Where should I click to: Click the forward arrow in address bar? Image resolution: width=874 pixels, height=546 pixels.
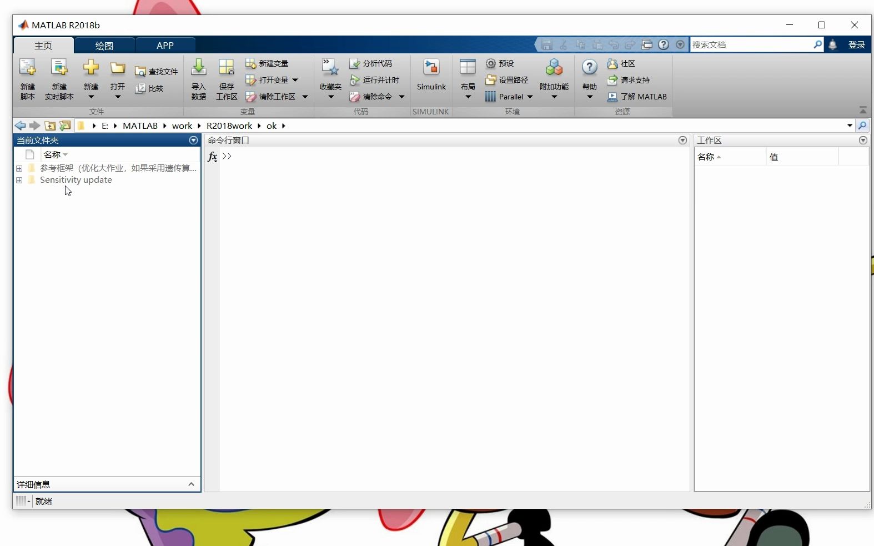pos(34,126)
